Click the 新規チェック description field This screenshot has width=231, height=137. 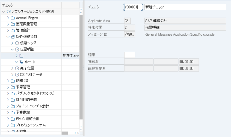click(185, 7)
